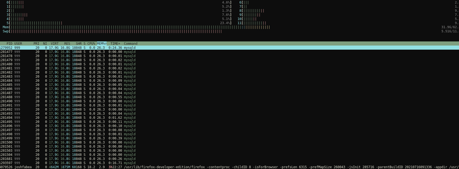Image resolution: width=459 pixels, height=169 pixels.
Task: Select mysqld thread with PID 1281485
Action: click(x=229, y=85)
